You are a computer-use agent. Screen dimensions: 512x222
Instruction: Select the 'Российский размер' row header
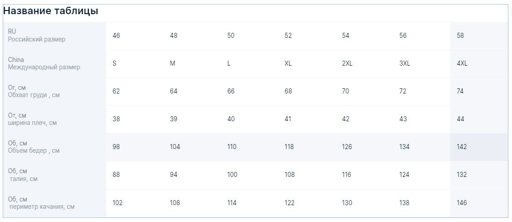pos(54,36)
